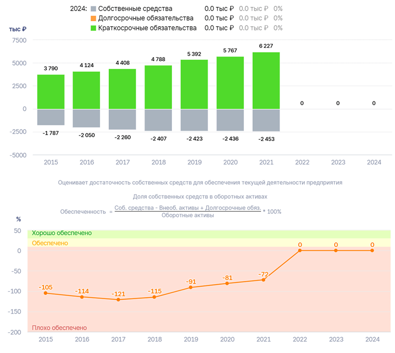Select the Плохо обеспечено zone label
The width and height of the screenshot is (395, 353).
(x=59, y=328)
